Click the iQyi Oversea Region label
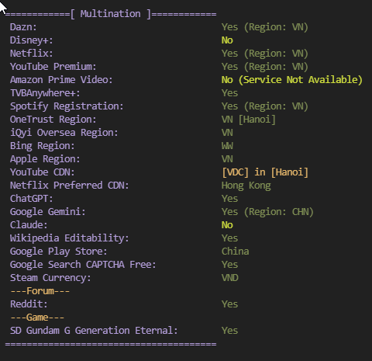This screenshot has height=361, width=372. tap(64, 133)
